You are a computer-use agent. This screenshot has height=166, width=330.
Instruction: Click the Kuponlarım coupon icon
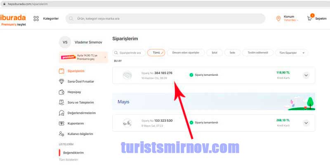point(62,123)
